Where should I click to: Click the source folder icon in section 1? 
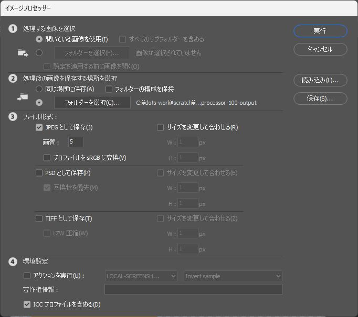[23, 53]
